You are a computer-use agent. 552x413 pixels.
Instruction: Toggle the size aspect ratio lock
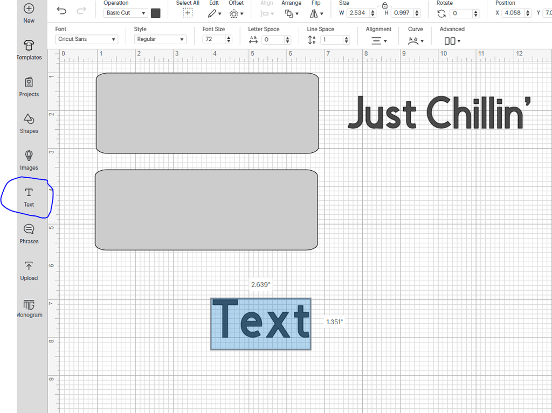pos(384,5)
